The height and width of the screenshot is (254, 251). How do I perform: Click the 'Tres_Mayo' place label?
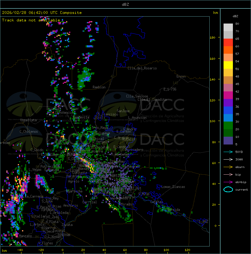pos(100,128)
